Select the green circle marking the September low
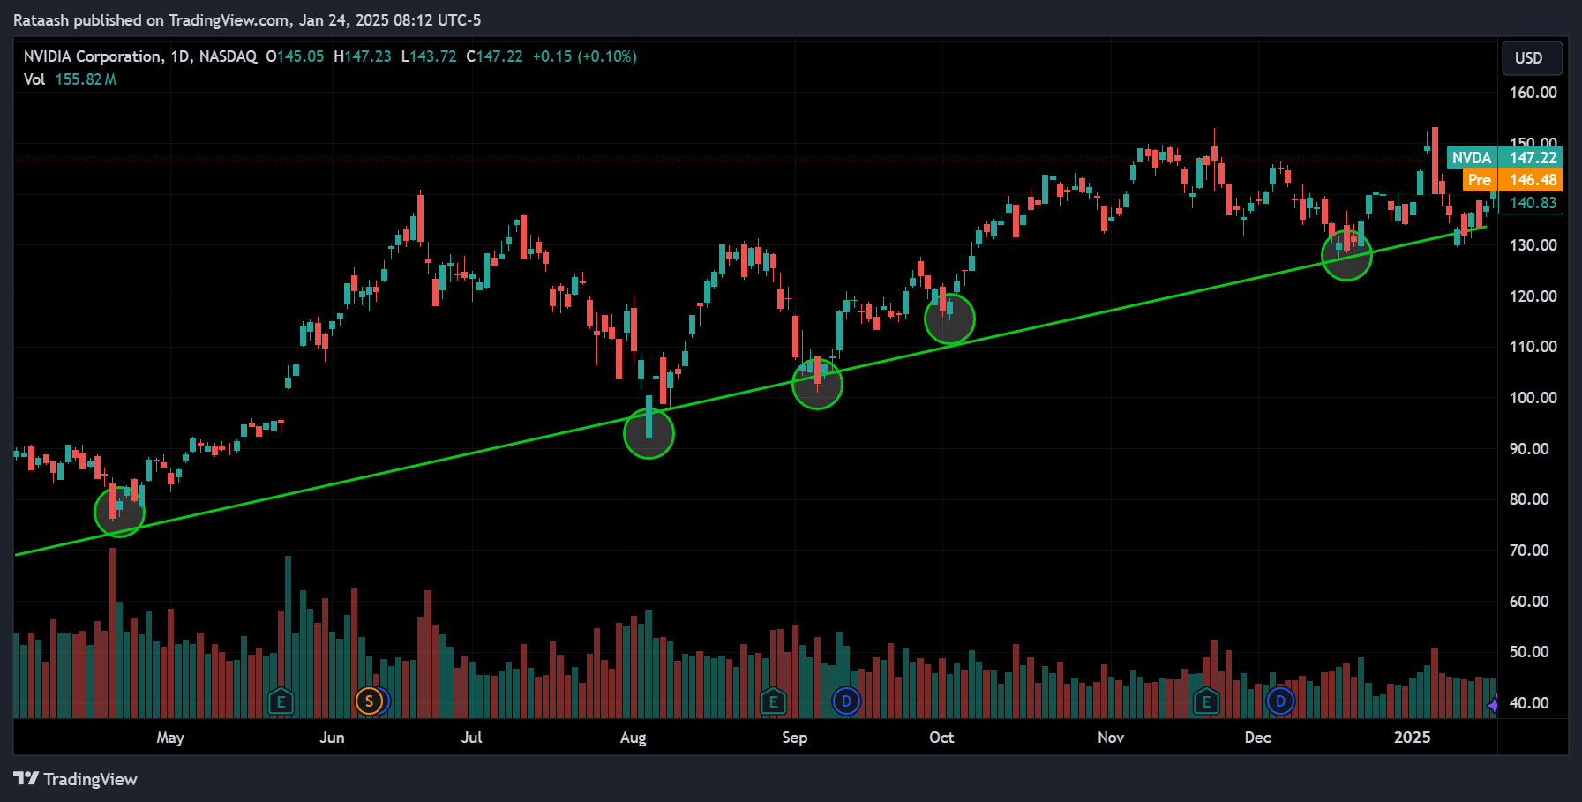Image resolution: width=1582 pixels, height=802 pixels. [817, 384]
